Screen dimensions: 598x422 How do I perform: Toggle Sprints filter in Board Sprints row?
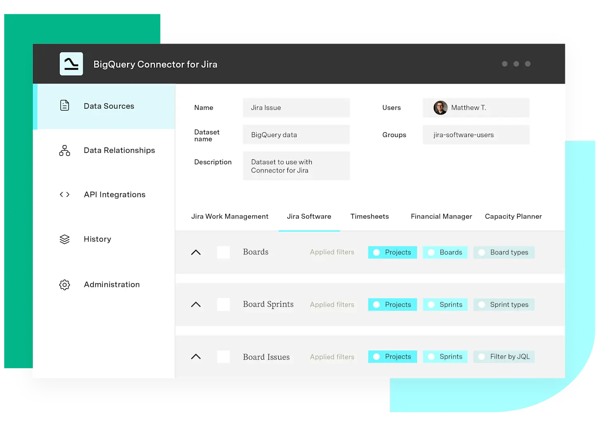(445, 304)
